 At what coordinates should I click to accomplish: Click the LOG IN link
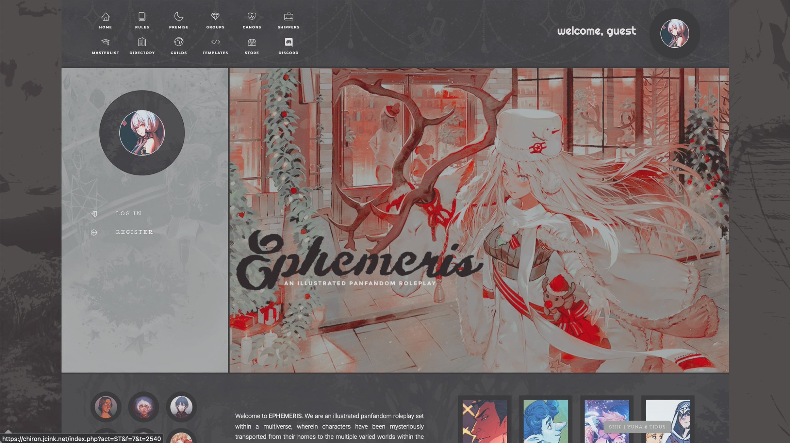[x=128, y=213]
